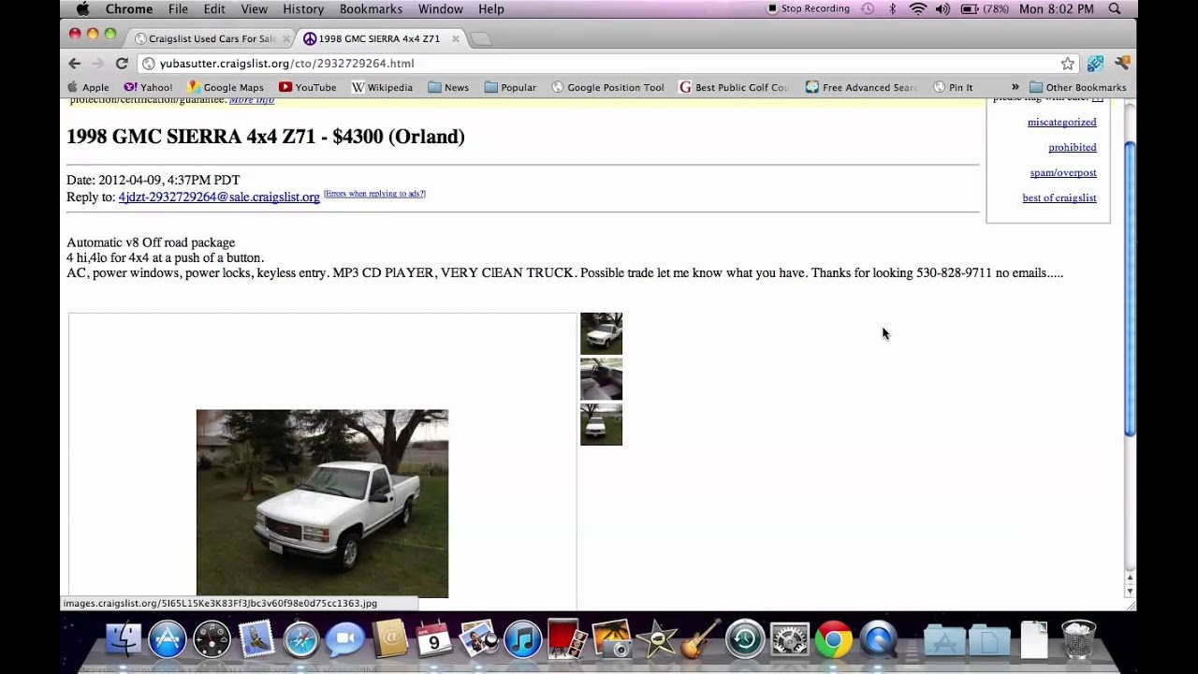Open the Yahoo! bookmark
This screenshot has height=674, width=1198.
pyautogui.click(x=149, y=87)
